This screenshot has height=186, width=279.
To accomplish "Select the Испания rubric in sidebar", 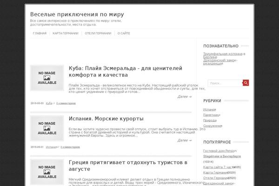I will click(209, 110).
